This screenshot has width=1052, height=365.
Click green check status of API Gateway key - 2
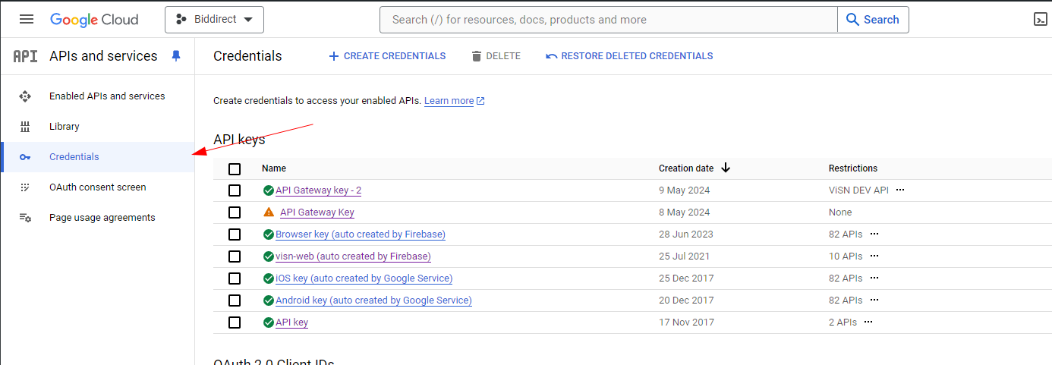(269, 190)
